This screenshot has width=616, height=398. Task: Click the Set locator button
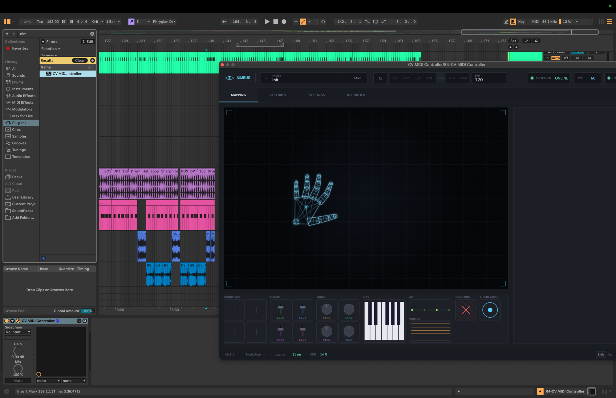tap(513, 41)
